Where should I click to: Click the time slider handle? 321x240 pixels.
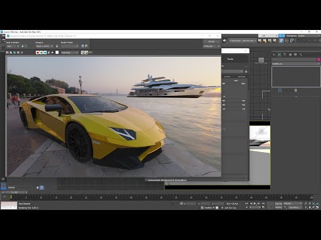(x=15, y=192)
